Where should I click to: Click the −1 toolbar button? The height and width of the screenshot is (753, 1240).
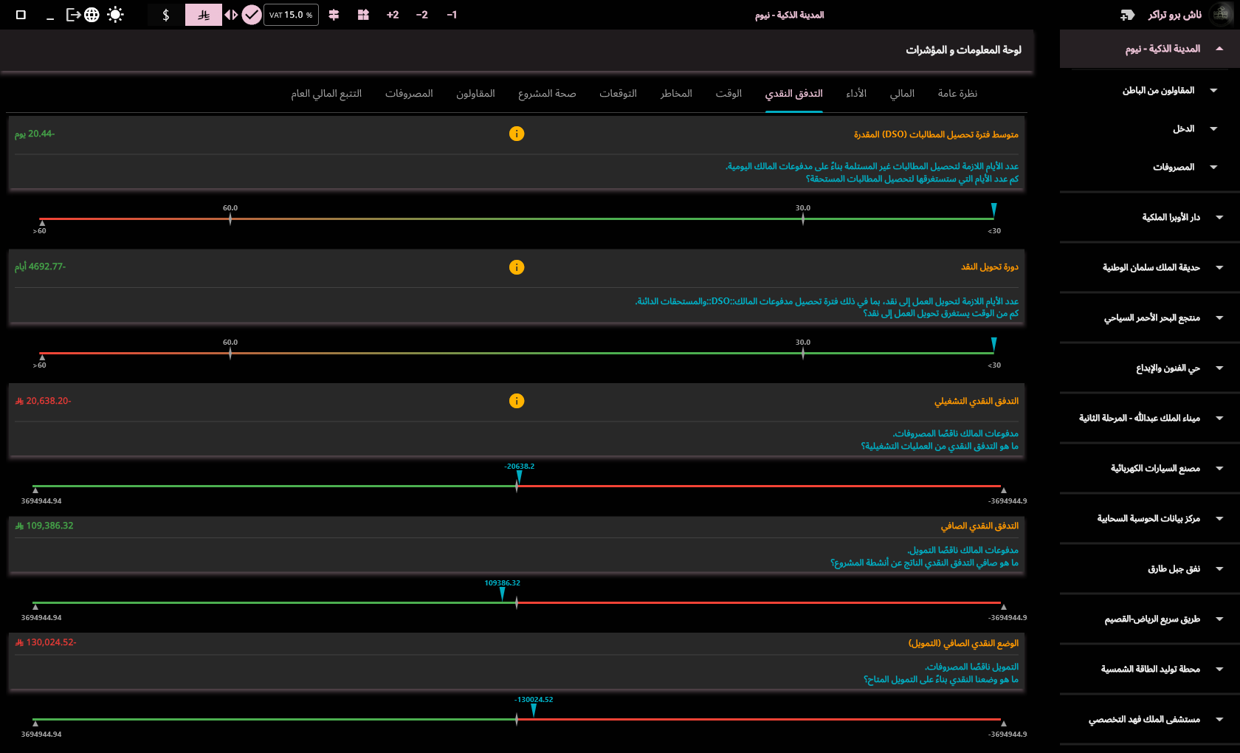click(452, 15)
